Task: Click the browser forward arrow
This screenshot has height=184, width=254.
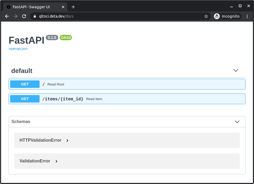Action: click(16, 16)
